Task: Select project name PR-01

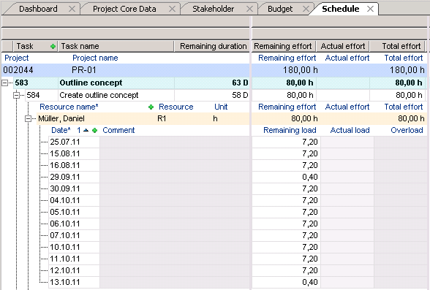Action: pyautogui.click(x=84, y=70)
